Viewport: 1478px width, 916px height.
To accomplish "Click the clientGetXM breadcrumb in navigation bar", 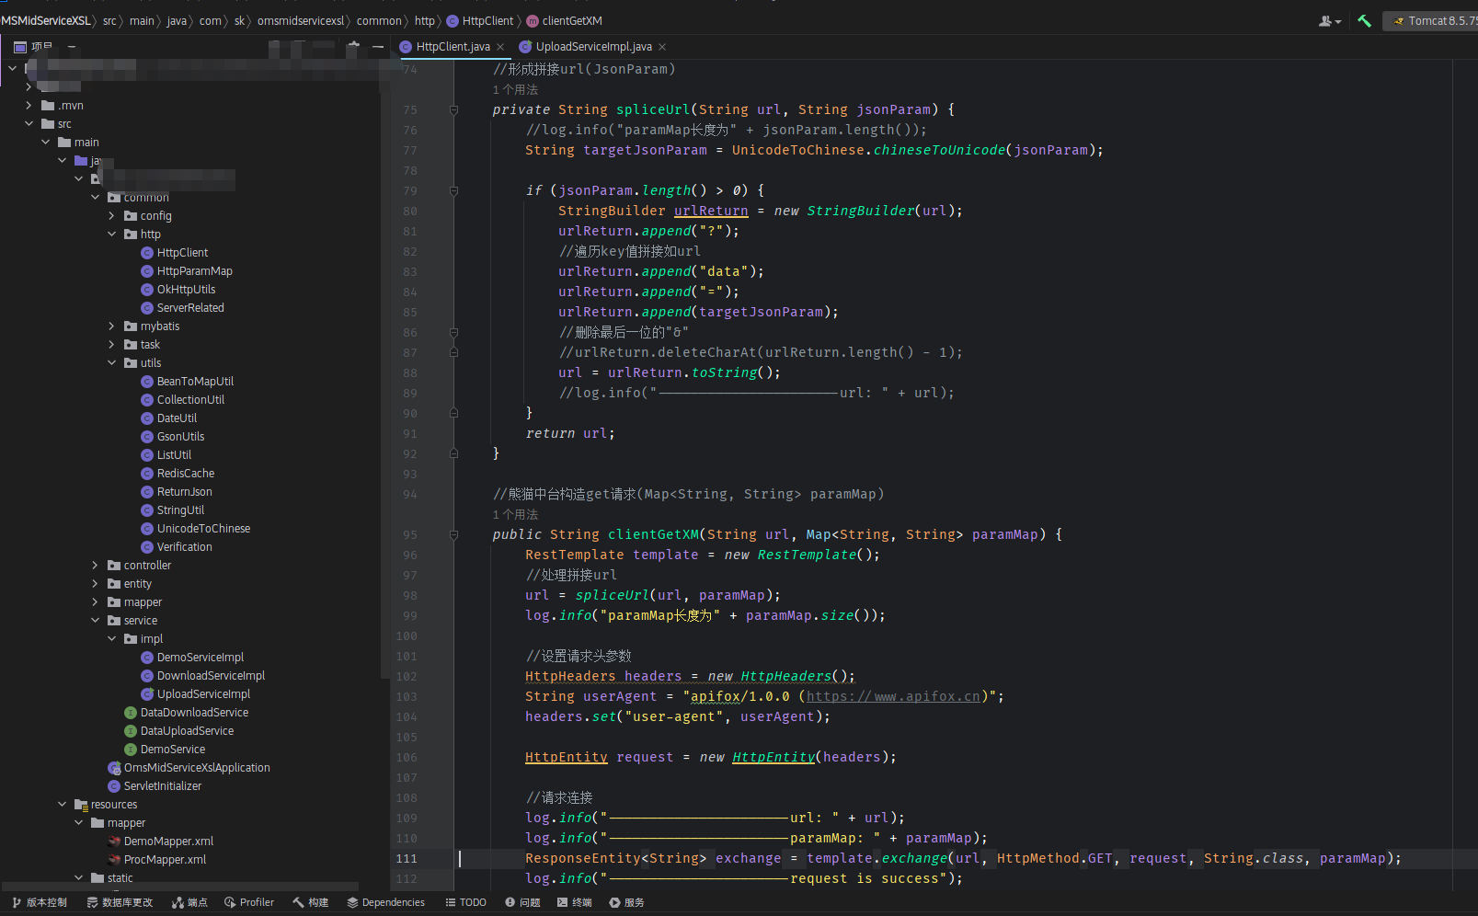I will (564, 20).
